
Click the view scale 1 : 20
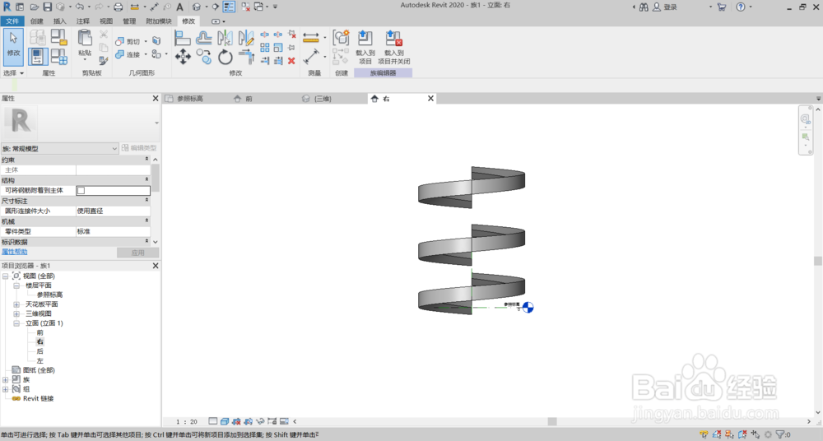186,421
